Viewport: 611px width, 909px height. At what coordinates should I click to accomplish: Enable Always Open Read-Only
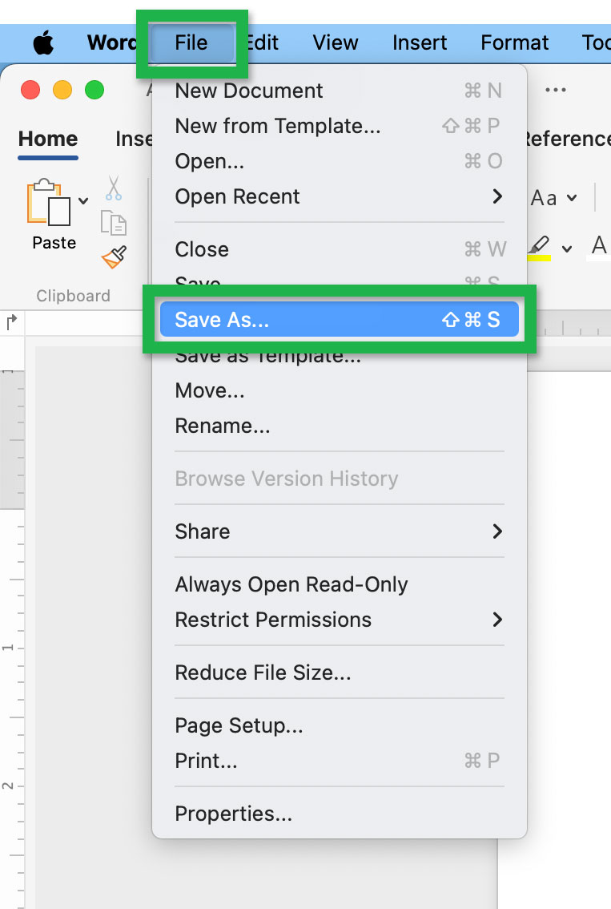click(x=291, y=584)
